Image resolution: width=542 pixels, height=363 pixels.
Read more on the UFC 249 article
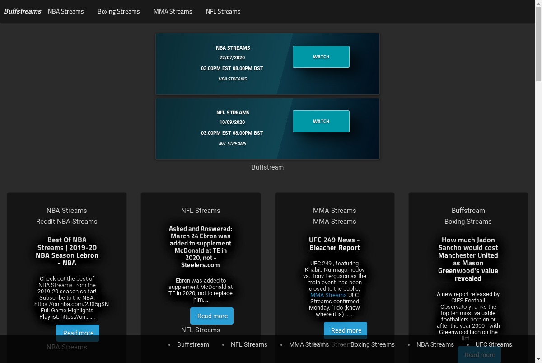click(x=346, y=330)
